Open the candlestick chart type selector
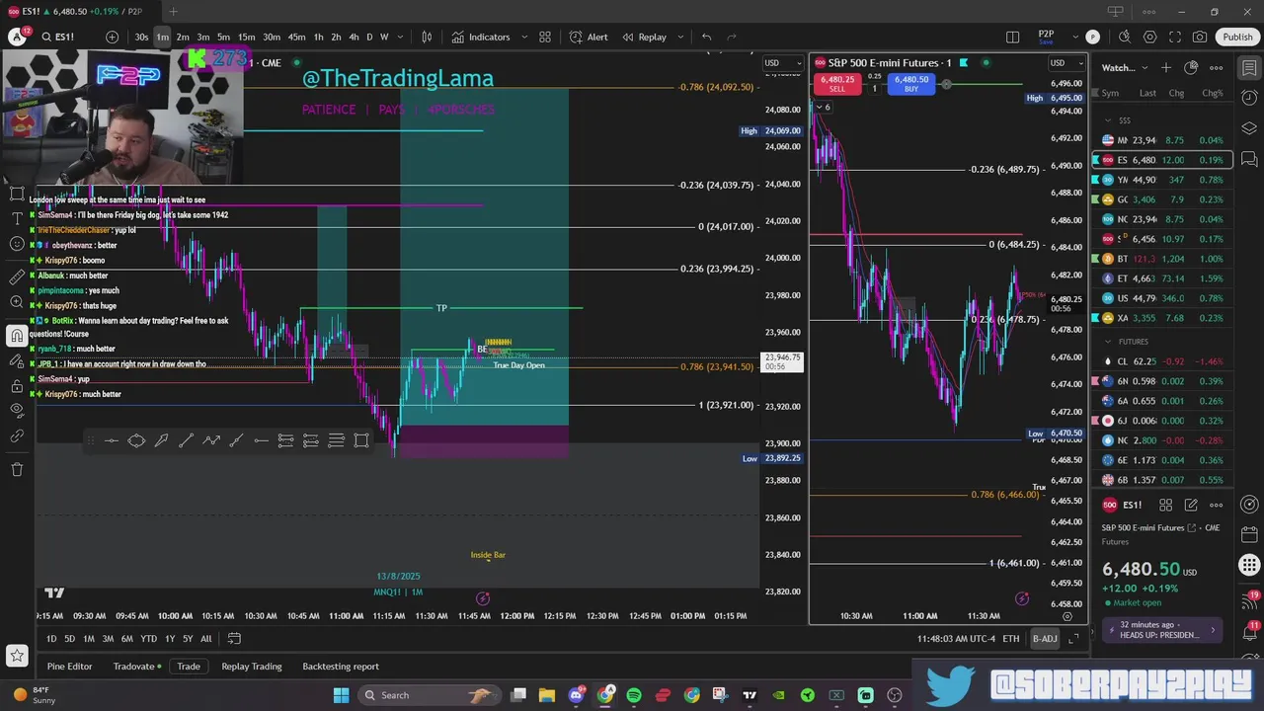This screenshot has height=711, width=1264. (x=427, y=37)
